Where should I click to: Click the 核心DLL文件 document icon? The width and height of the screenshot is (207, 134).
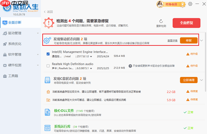pos(47,112)
